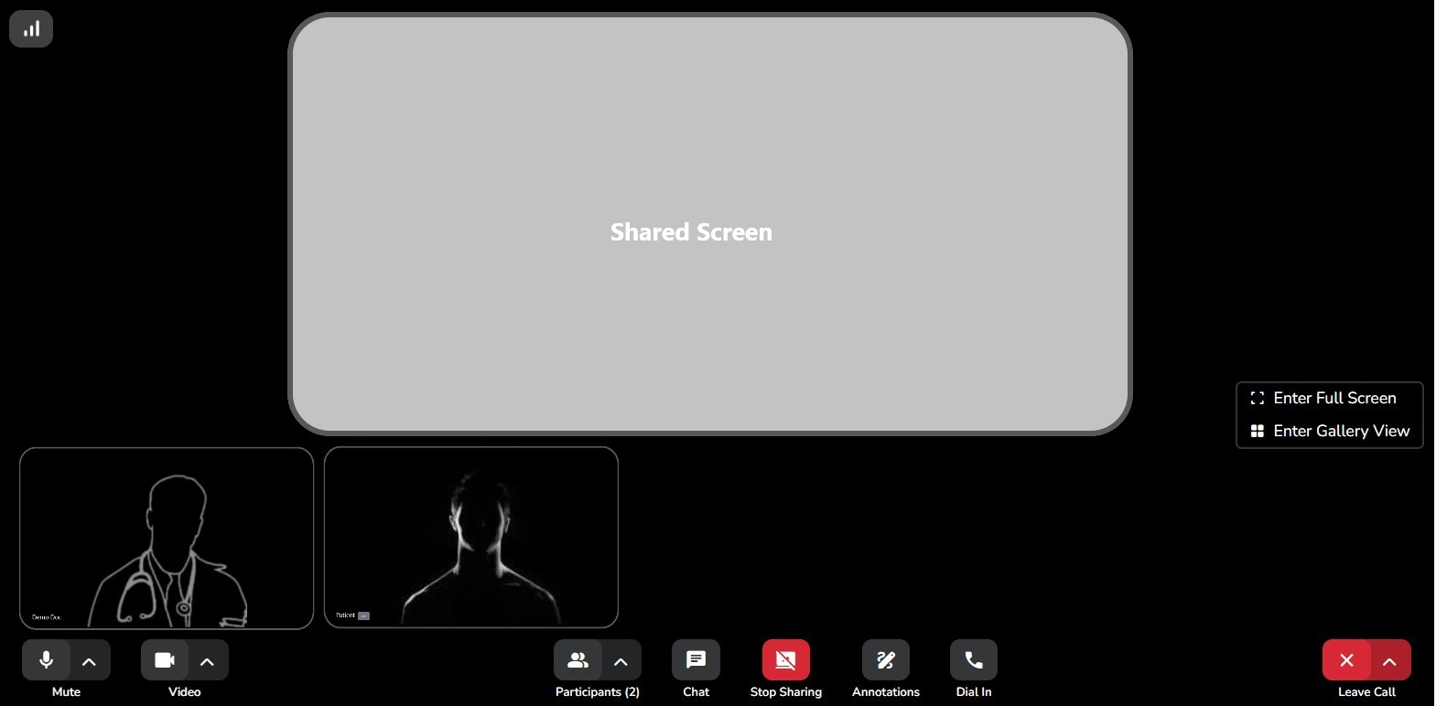This screenshot has width=1436, height=706.
Task: Click the Shared Screen area
Action: (709, 224)
